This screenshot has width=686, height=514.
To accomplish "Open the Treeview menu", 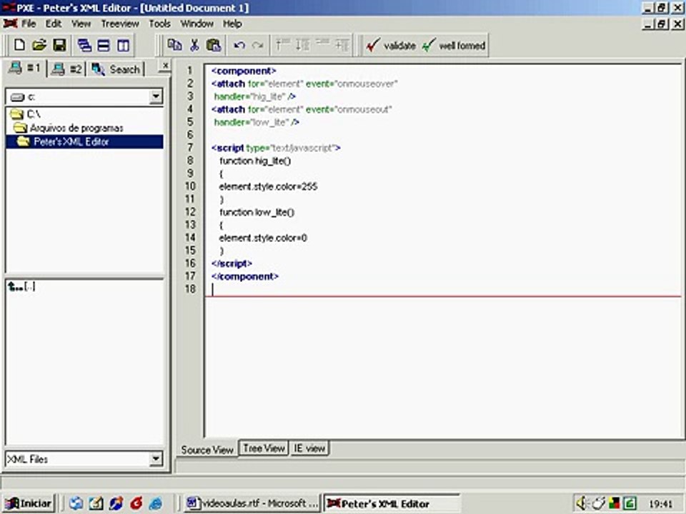I will coord(120,24).
